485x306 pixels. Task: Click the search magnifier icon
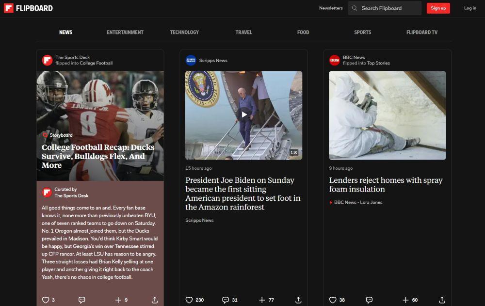coord(355,8)
